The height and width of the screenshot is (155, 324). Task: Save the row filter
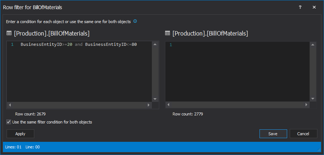pos(273,134)
